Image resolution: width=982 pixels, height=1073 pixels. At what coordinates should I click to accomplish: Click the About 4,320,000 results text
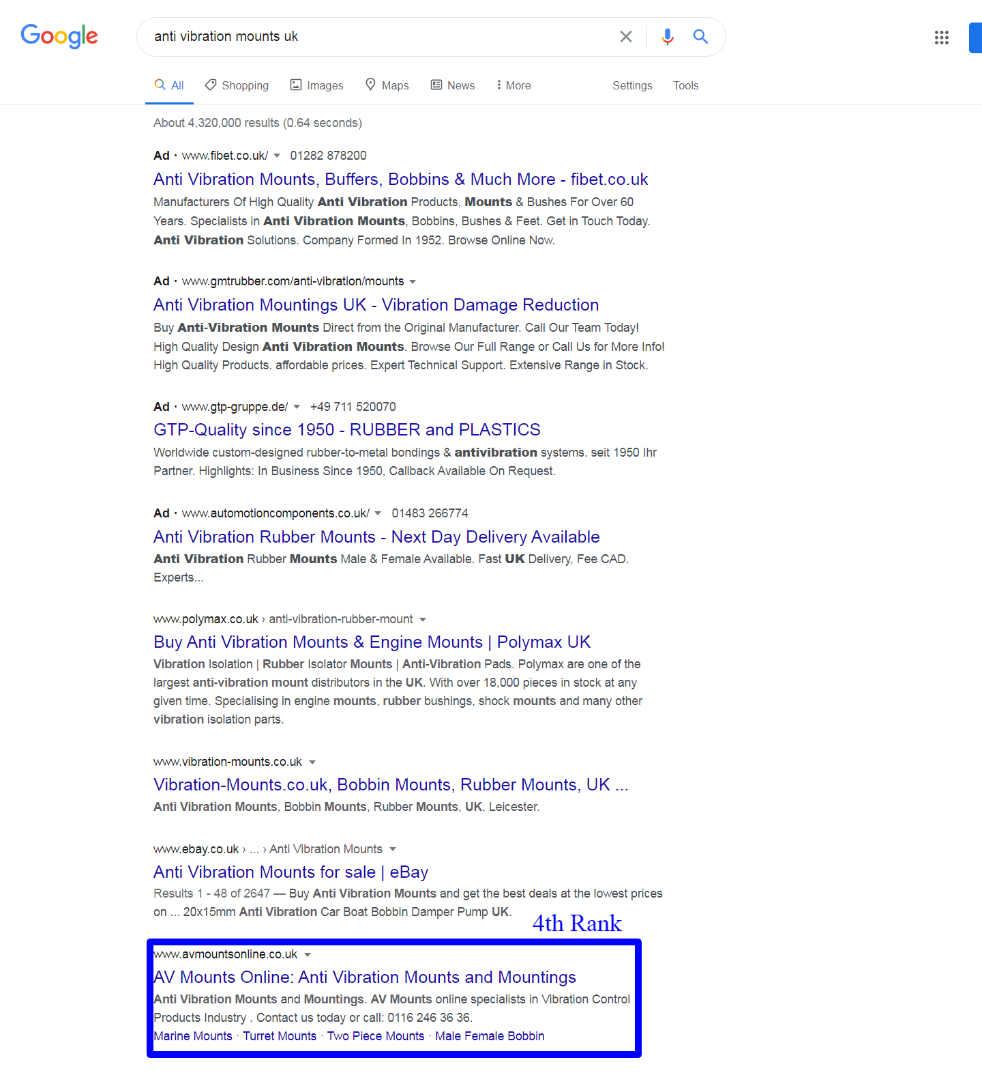(258, 123)
